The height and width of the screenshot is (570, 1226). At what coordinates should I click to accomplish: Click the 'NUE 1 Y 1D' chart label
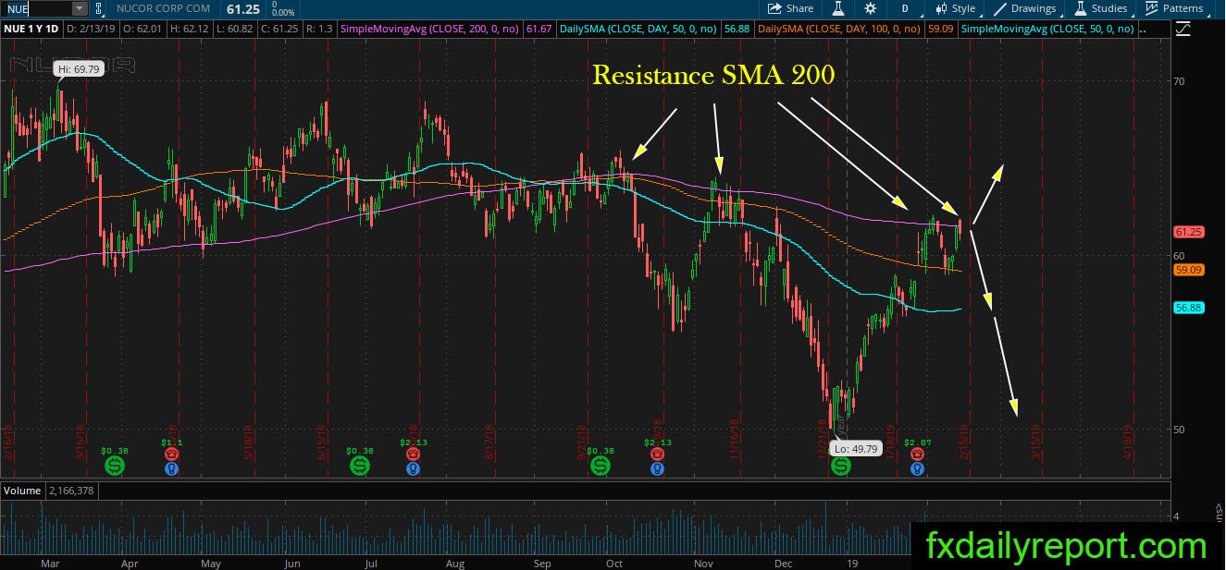33,30
